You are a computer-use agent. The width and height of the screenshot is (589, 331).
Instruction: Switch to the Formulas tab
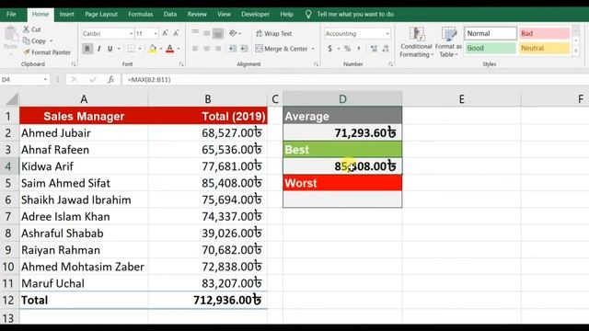pos(141,15)
